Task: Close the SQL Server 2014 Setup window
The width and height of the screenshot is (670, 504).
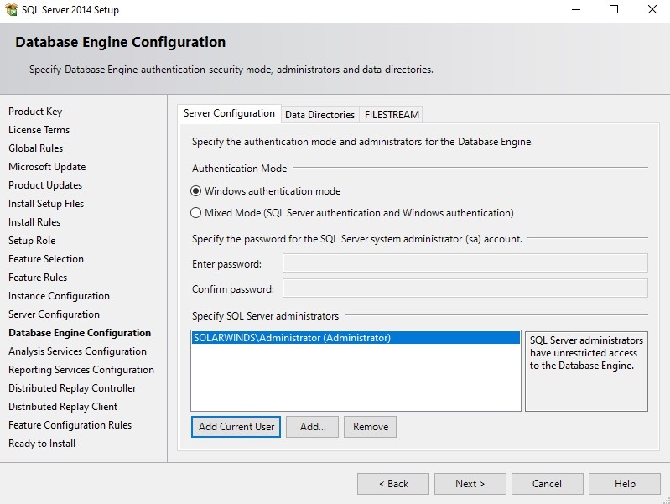Action: 652,9
